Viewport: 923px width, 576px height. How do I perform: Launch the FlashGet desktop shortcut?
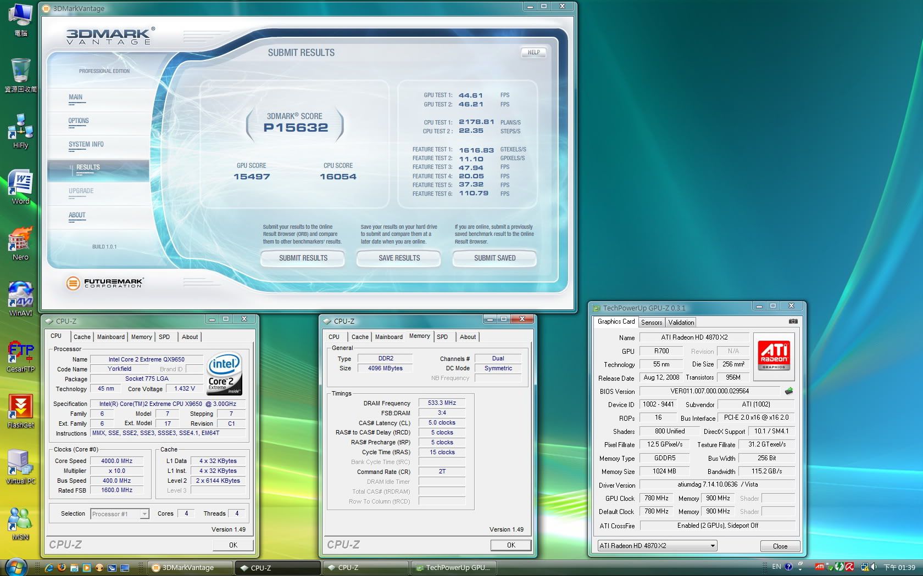coord(20,411)
